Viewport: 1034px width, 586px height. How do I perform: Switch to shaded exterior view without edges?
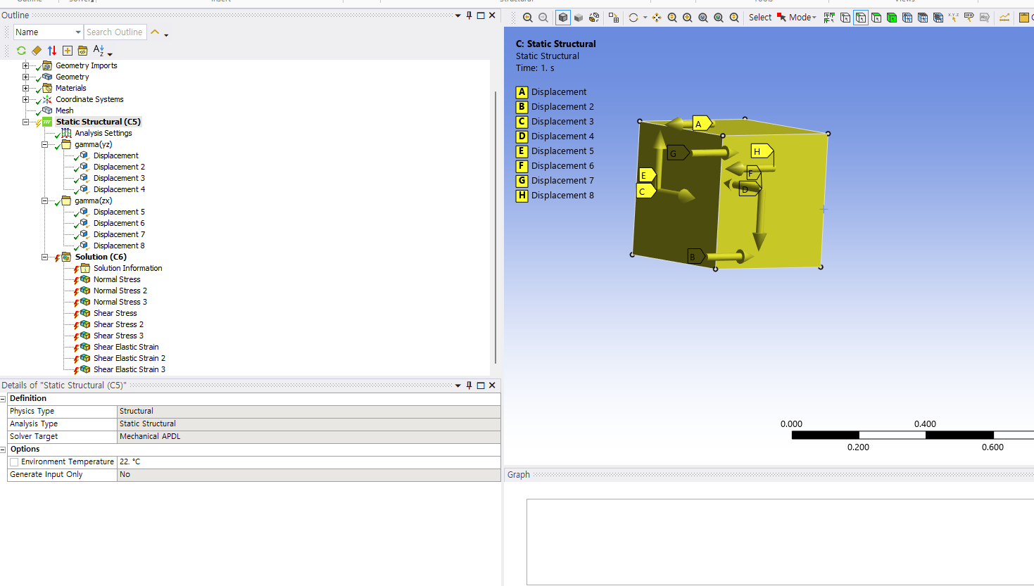point(579,18)
